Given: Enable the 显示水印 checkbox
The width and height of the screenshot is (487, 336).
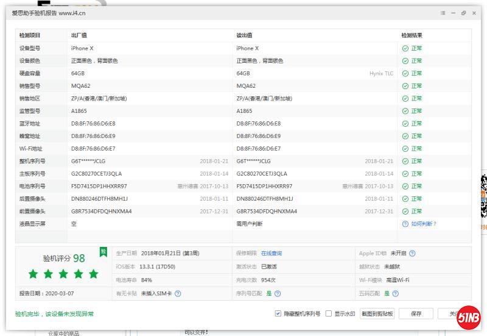Looking at the screenshot, I should (x=329, y=314).
